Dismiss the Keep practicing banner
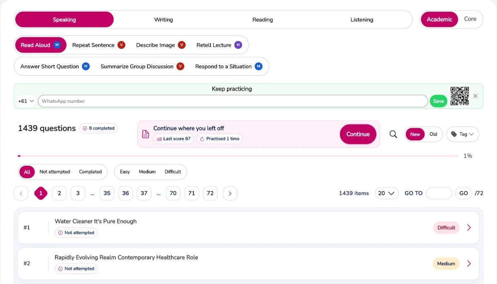The height and width of the screenshot is (284, 497). tap(475, 96)
